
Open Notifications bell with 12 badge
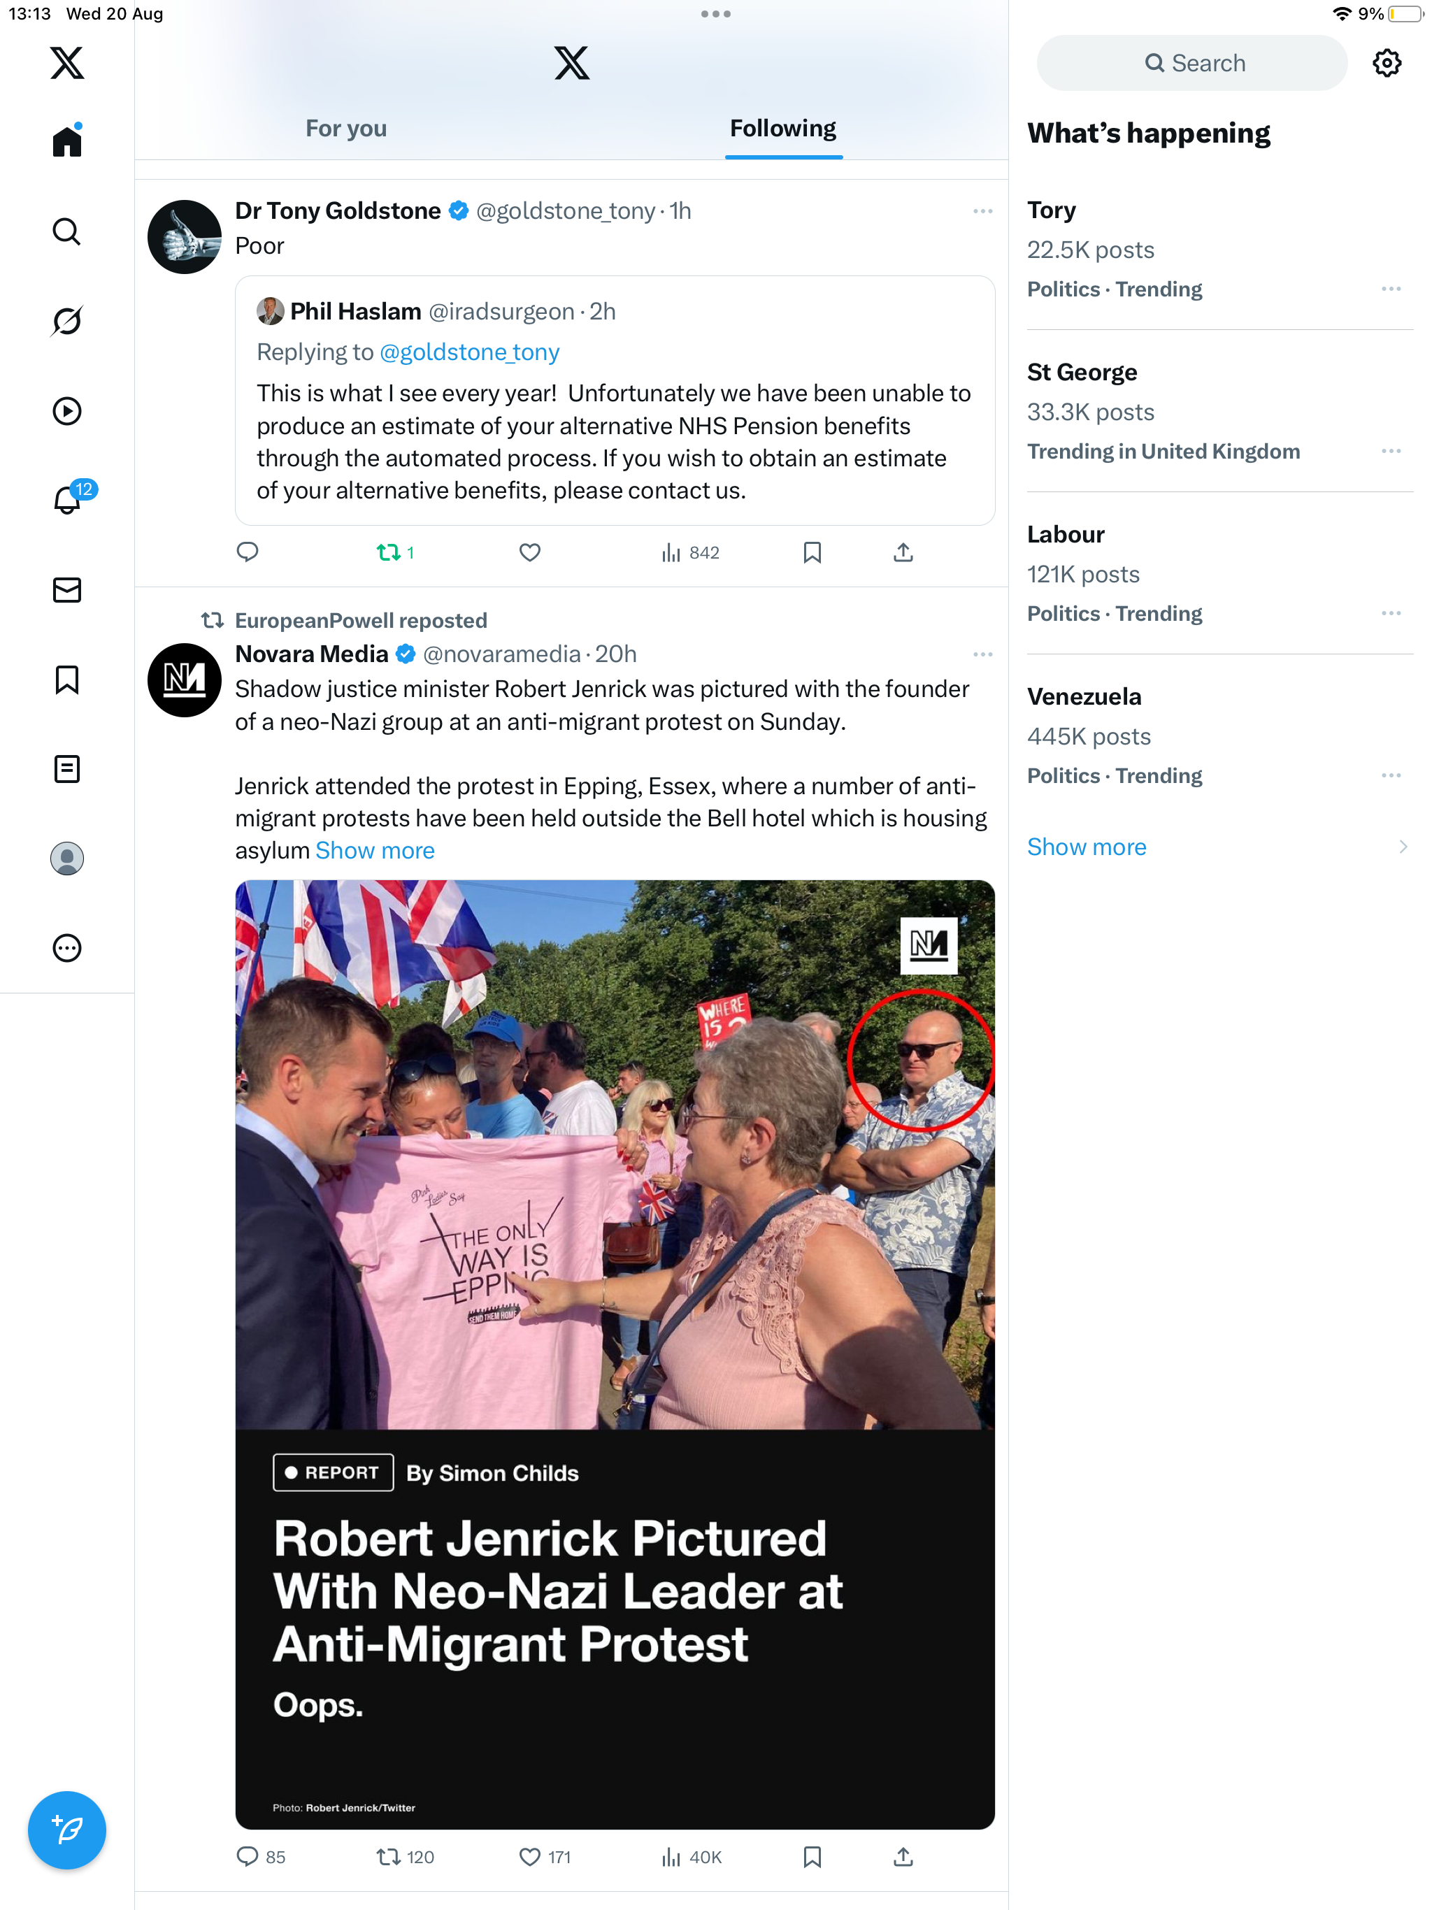66,500
